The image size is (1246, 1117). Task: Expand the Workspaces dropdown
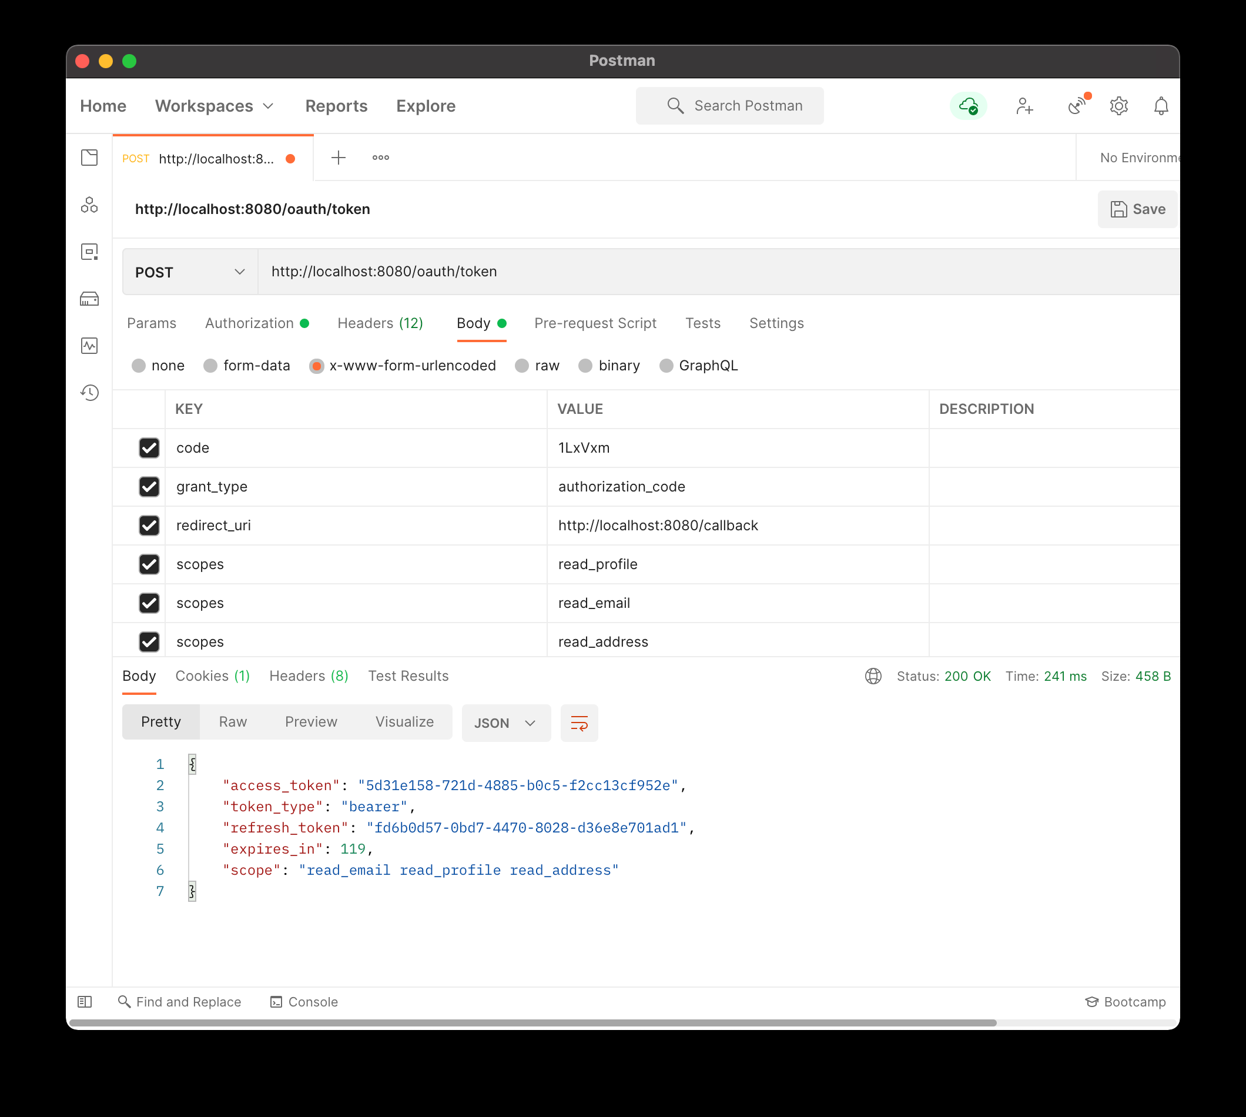[214, 106]
